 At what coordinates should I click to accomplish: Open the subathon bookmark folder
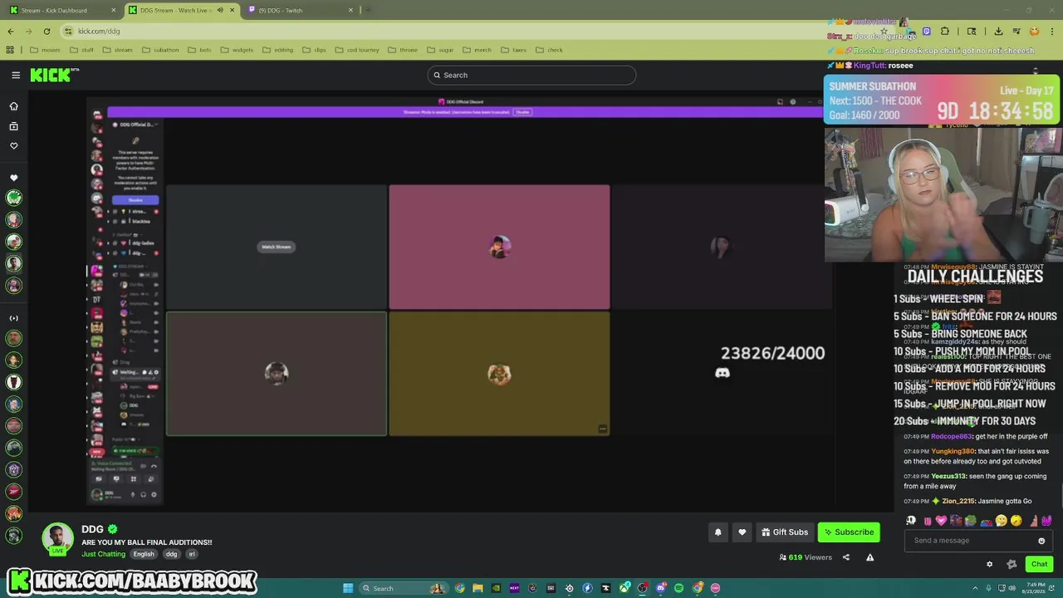[160, 50]
